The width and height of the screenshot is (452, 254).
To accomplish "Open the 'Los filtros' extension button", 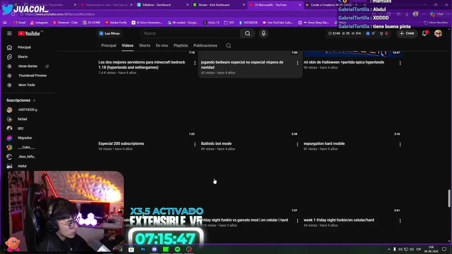I will (x=109, y=34).
